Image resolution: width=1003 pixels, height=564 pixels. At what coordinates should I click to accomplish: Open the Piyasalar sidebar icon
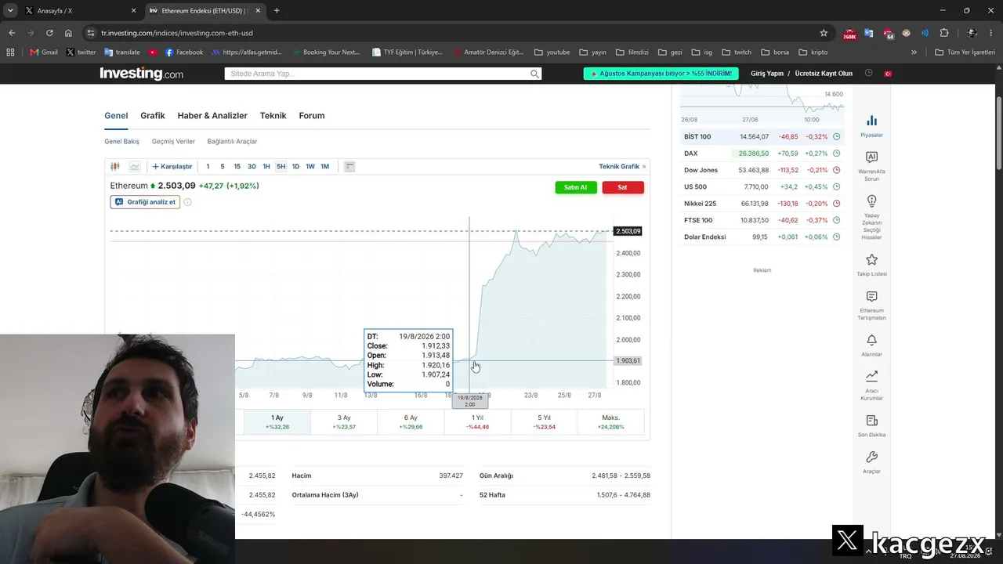pos(871,121)
